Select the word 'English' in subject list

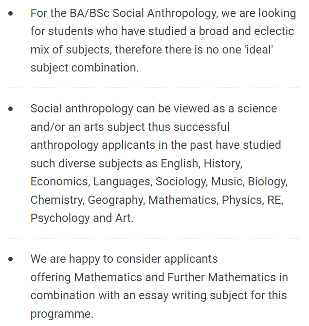(x=180, y=163)
